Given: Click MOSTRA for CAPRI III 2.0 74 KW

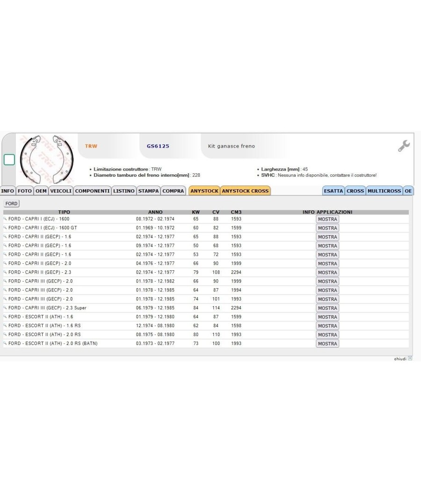Looking at the screenshot, I should pos(327,299).
